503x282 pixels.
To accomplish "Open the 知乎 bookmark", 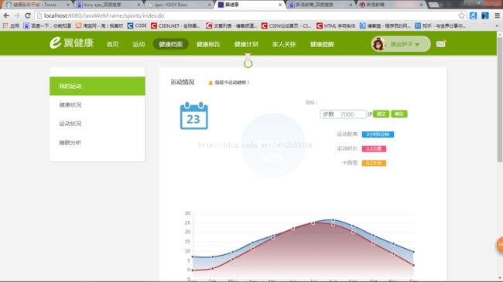I will point(440,25).
